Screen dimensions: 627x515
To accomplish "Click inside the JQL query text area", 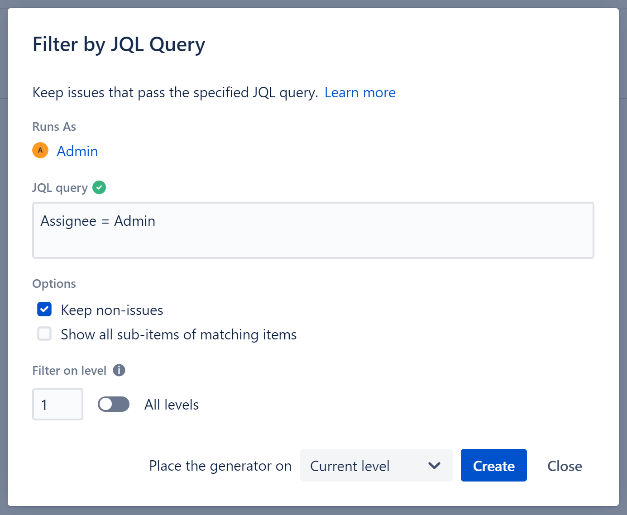I will [x=312, y=231].
